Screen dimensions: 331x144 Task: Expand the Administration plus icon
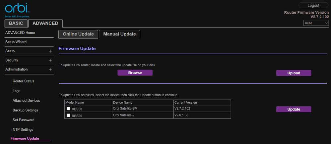pyautogui.click(x=50, y=70)
